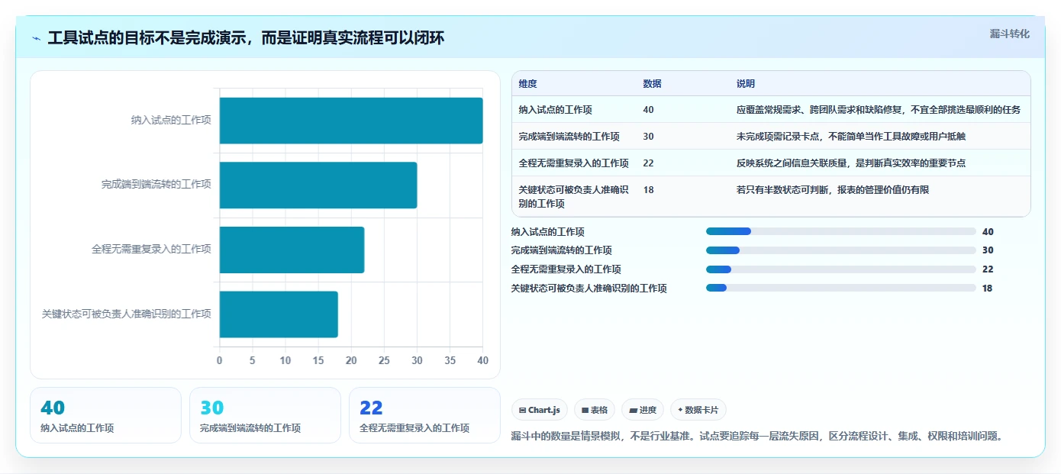Viewport: 1061px width, 474px height.
Task: Click description starting 未完成项需记录卡点
Action: [851, 137]
